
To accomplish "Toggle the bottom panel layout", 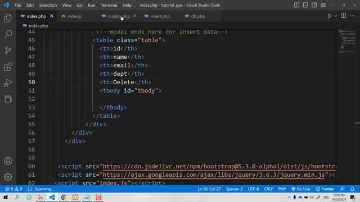I will click(x=305, y=5).
